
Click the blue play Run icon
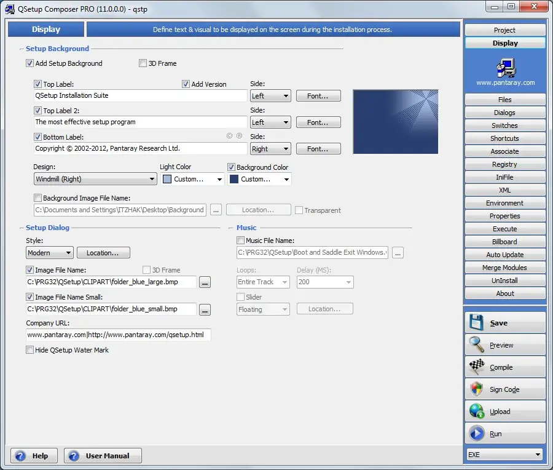(476, 434)
